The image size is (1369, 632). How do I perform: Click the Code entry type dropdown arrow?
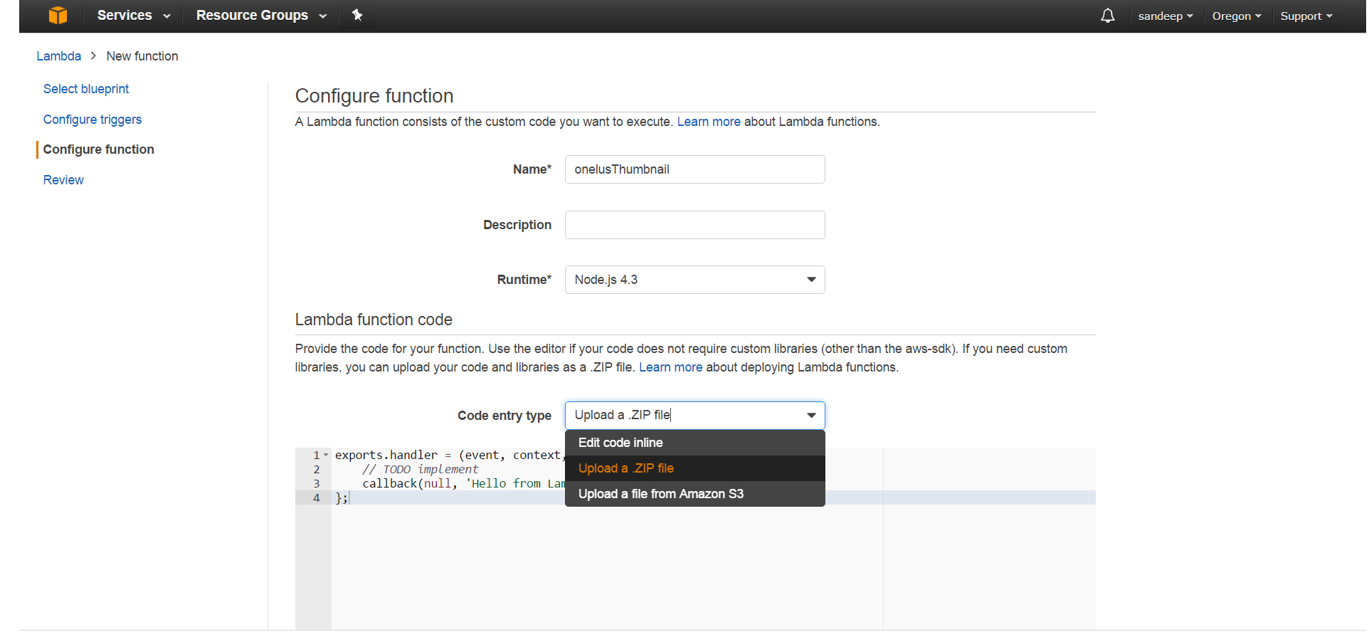click(810, 416)
